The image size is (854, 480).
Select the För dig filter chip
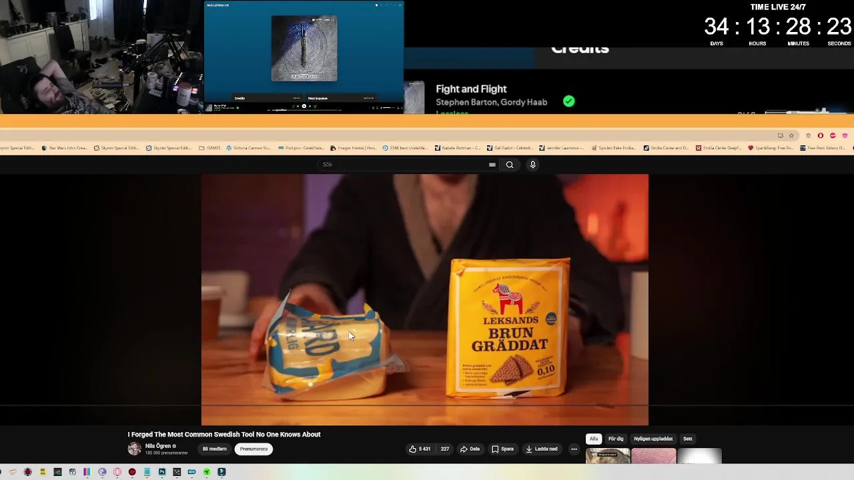pyautogui.click(x=616, y=439)
